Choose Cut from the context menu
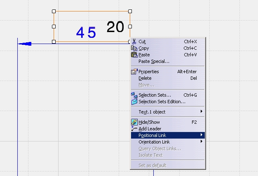The image size is (258, 176). pos(168,42)
